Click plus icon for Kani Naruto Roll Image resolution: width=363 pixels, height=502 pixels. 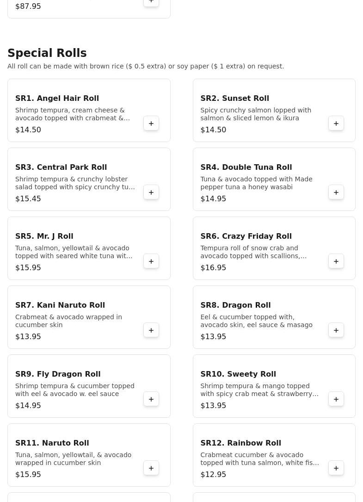(151, 330)
